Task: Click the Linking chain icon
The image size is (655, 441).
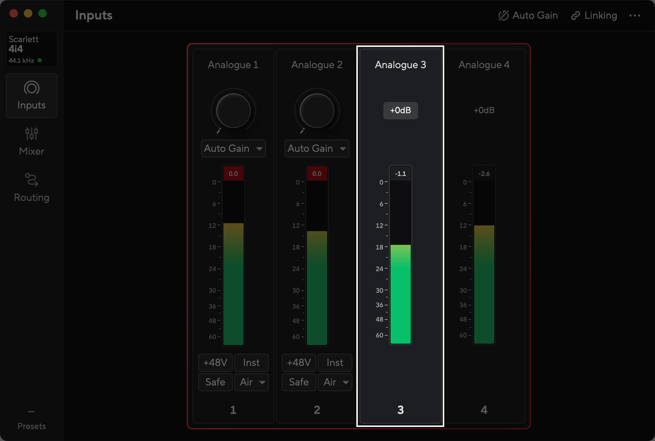Action: 575,16
